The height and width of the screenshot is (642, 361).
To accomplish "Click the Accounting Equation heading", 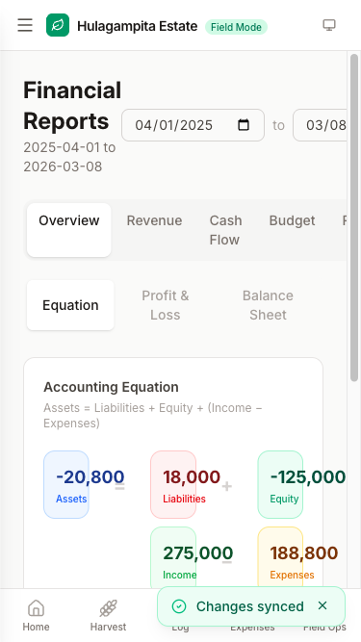I will pyautogui.click(x=111, y=387).
